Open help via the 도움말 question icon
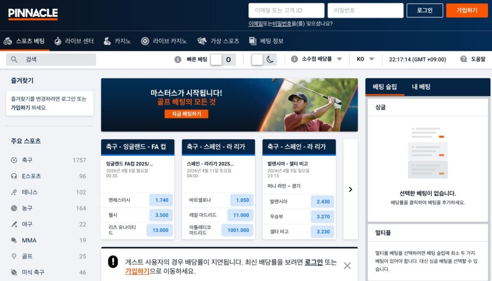 [463, 59]
